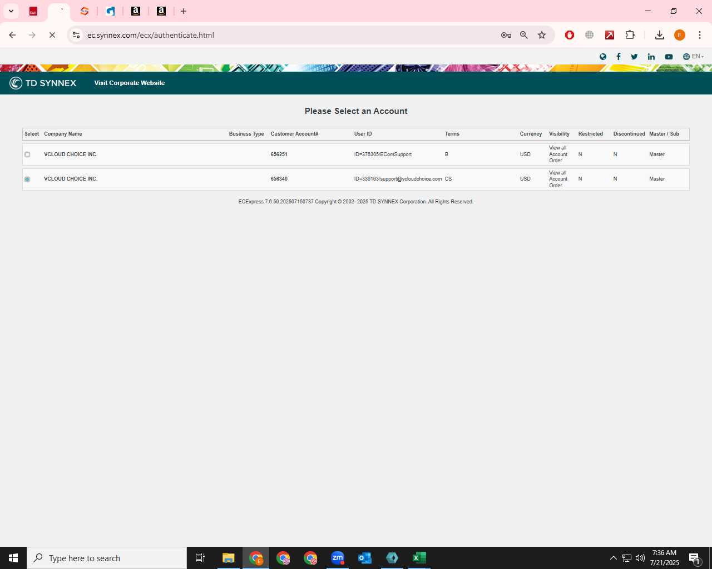Open the Twitter icon link
Viewport: 712px width, 569px height.
(x=635, y=57)
